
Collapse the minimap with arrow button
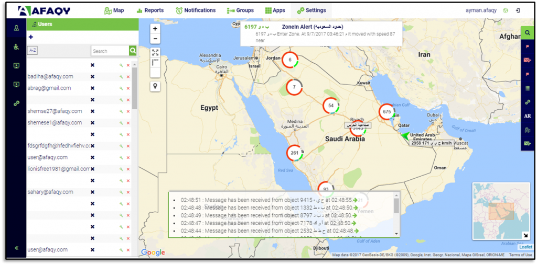(x=524, y=235)
